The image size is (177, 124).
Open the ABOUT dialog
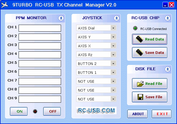click(x=138, y=114)
